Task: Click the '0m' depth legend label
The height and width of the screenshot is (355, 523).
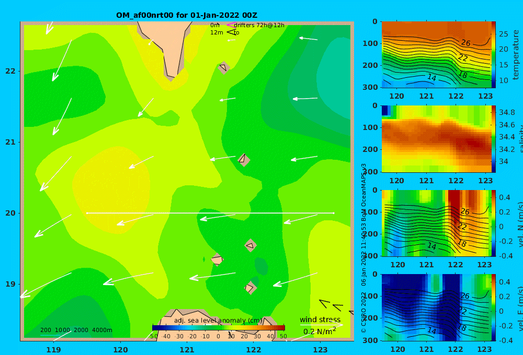Action: (215, 25)
